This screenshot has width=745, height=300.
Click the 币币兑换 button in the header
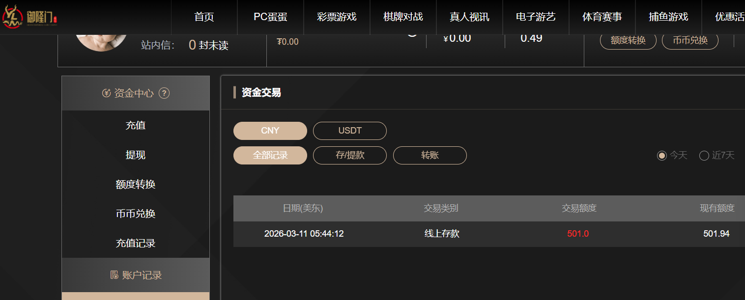[690, 40]
